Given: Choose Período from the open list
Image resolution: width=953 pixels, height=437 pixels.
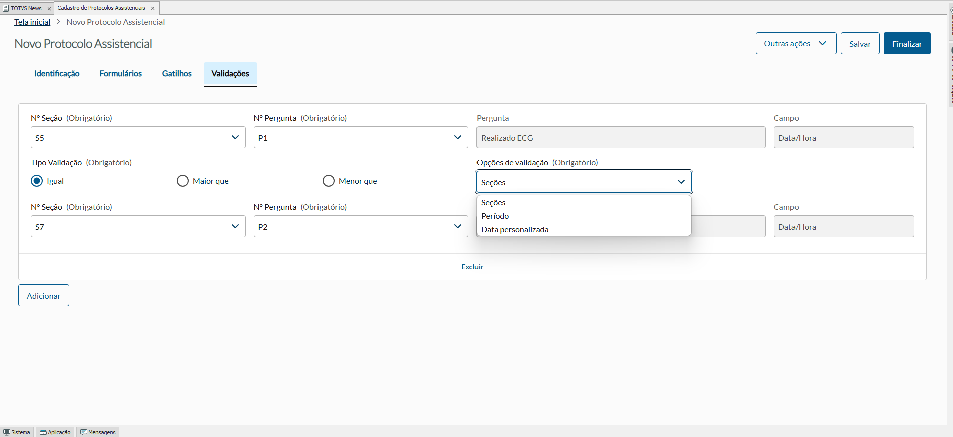Looking at the screenshot, I should click(495, 216).
